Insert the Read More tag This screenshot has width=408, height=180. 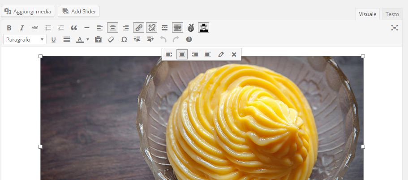pos(164,28)
